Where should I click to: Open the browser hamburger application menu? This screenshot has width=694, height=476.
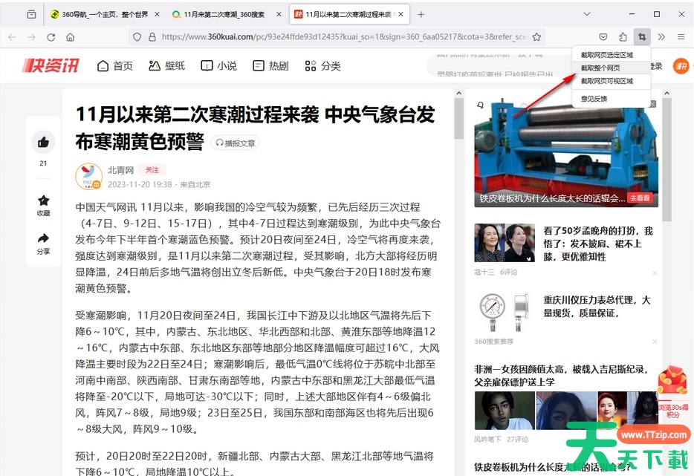click(x=681, y=36)
